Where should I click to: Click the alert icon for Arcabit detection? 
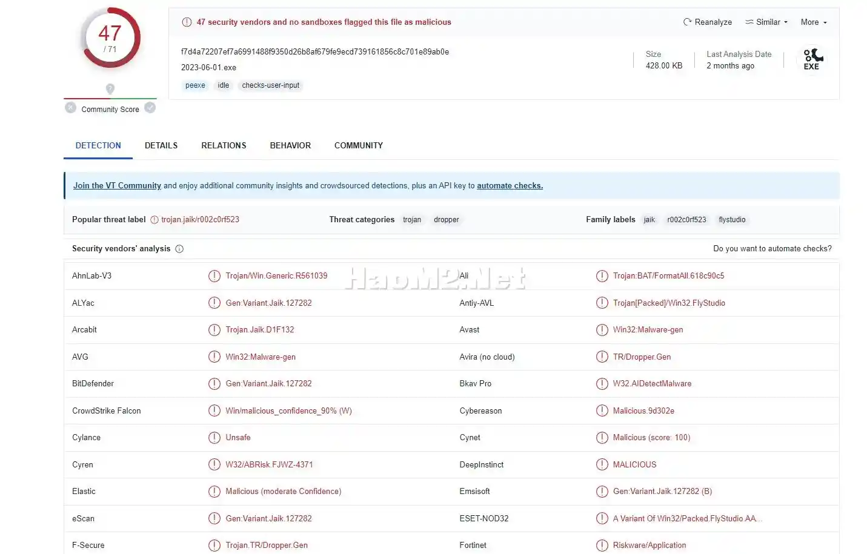pos(214,330)
